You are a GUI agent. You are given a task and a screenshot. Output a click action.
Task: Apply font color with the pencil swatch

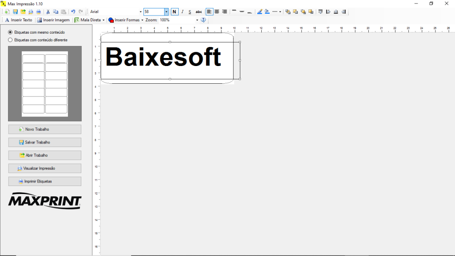[x=259, y=12]
